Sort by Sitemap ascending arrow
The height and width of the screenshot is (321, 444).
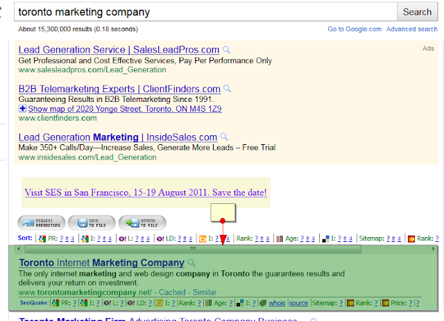click(393, 238)
